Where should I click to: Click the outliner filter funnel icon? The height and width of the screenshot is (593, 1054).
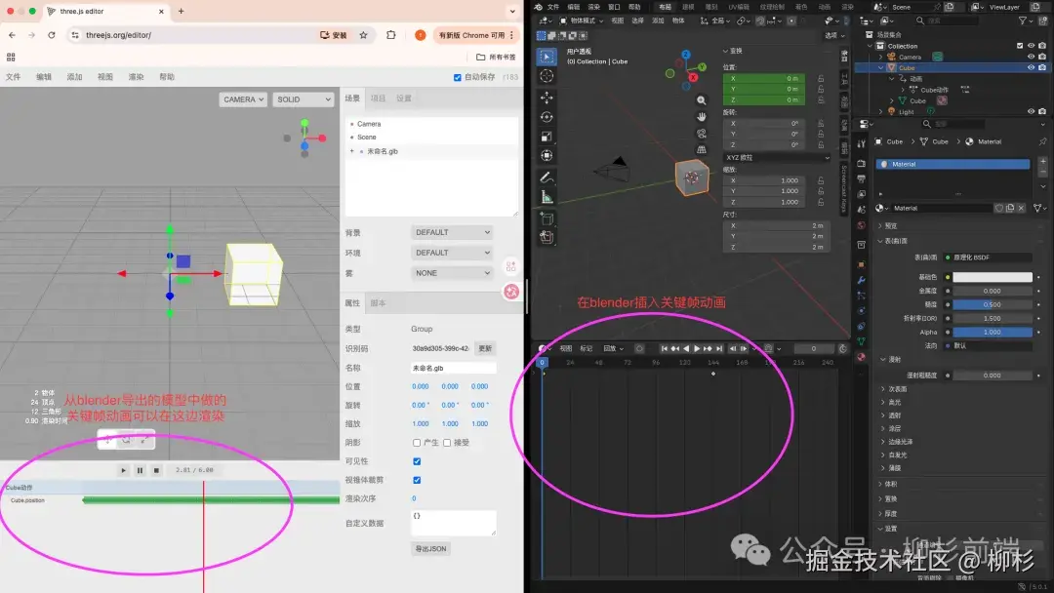(1023, 20)
